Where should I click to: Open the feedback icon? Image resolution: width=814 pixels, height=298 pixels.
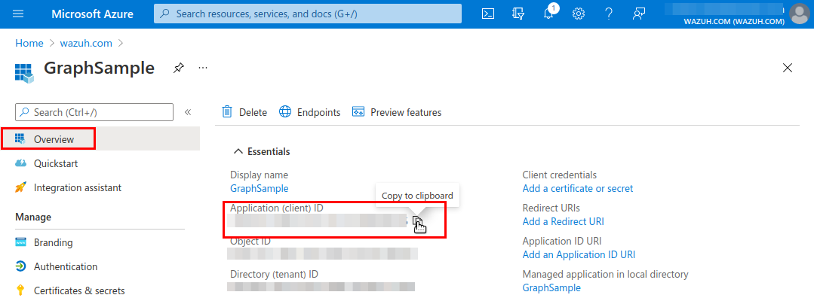click(638, 14)
